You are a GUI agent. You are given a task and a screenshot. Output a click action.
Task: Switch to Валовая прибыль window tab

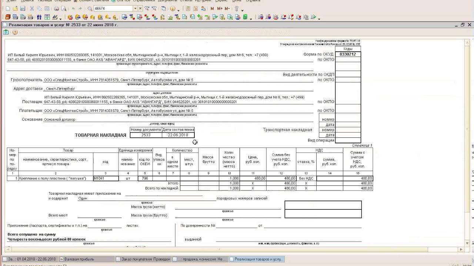[86, 259]
